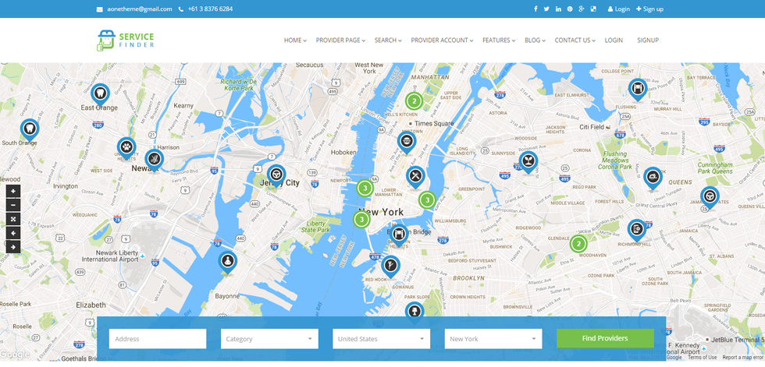Zoom in the map with plus control

(x=13, y=191)
